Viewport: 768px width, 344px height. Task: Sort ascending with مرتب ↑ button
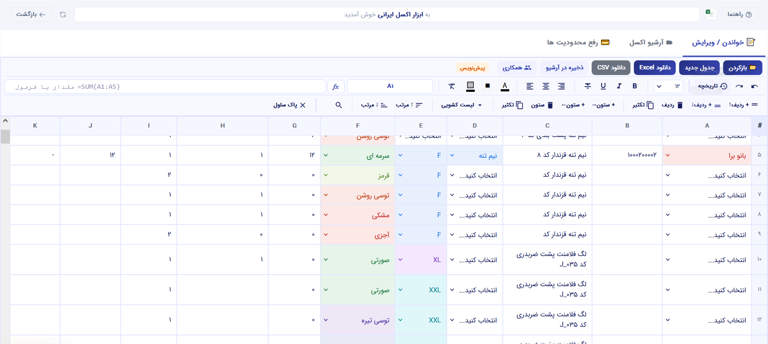pos(409,105)
